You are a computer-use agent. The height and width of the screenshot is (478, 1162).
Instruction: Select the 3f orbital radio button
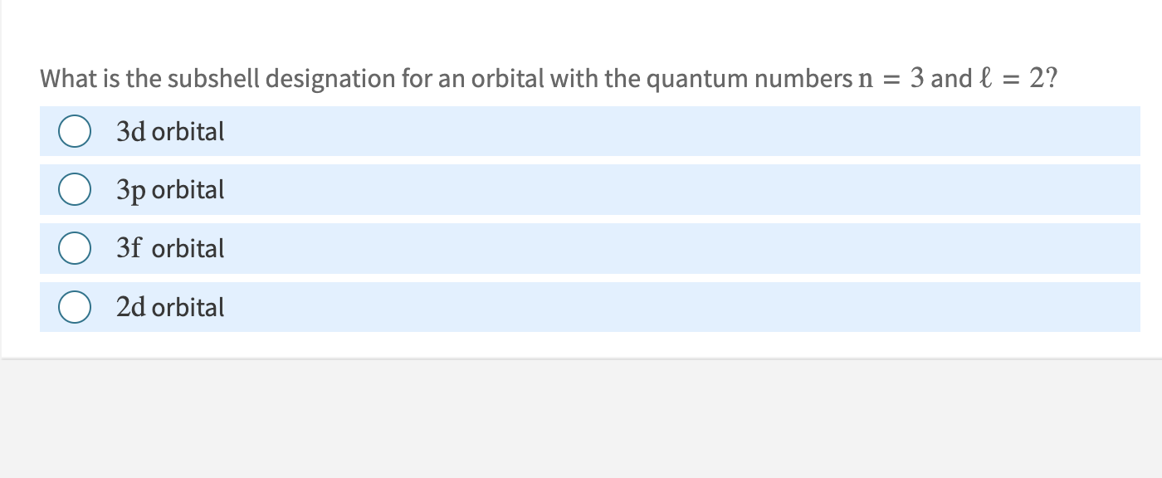[75, 247]
